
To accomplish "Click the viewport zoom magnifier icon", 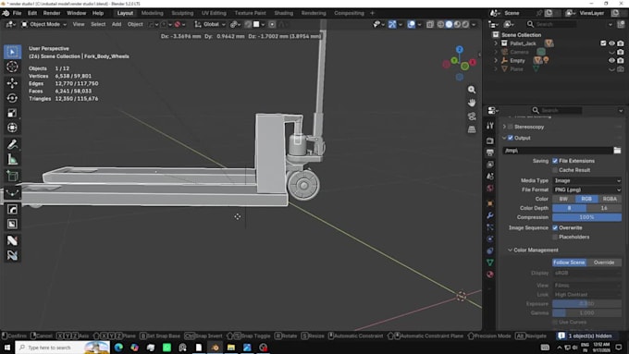I will 472,90.
